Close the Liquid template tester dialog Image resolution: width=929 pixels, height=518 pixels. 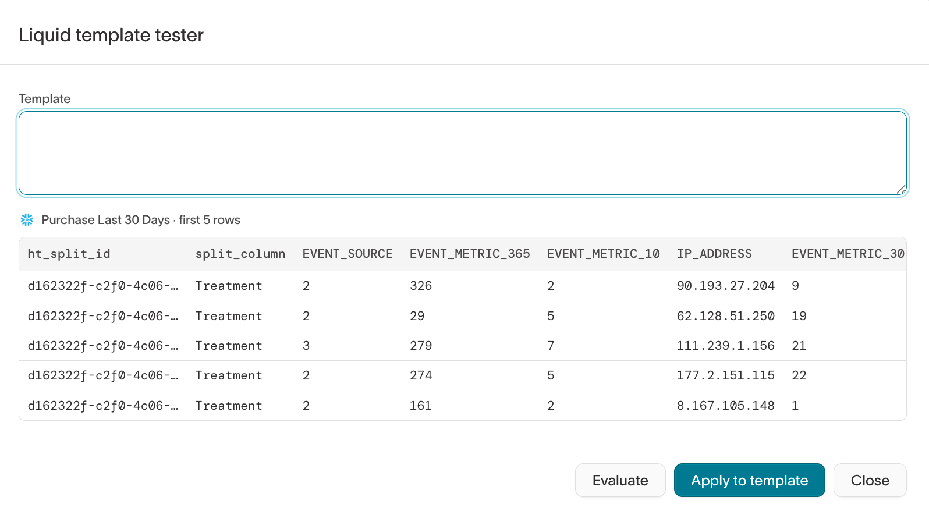click(x=870, y=480)
